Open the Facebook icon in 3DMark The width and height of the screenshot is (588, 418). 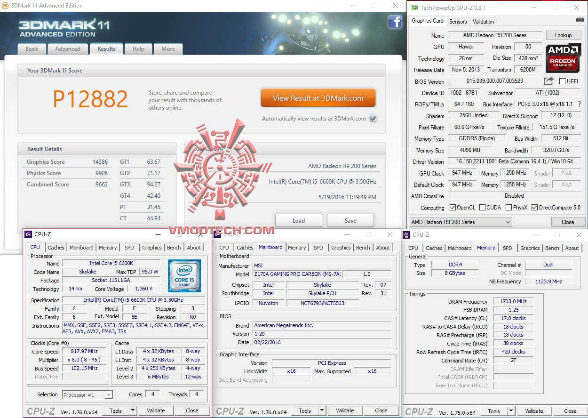[x=395, y=21]
